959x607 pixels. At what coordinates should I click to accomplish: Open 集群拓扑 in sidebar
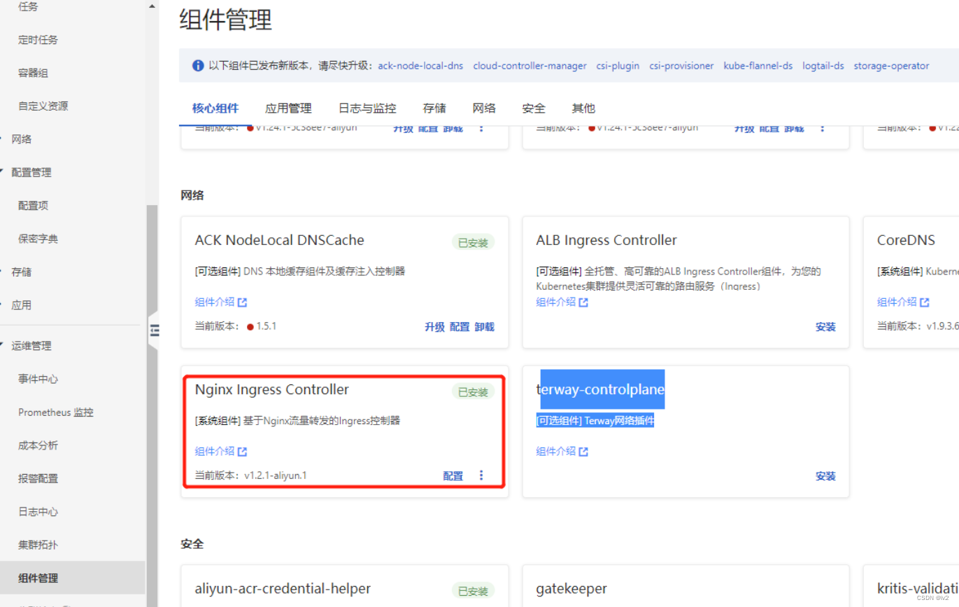coord(38,545)
